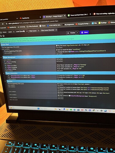Close the Title Scene (Events) tab
Screen dimensions: 115x153
[x=56, y=30]
